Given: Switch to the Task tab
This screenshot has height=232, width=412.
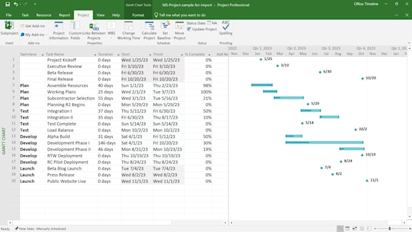Looking at the screenshot, I should click(25, 15).
